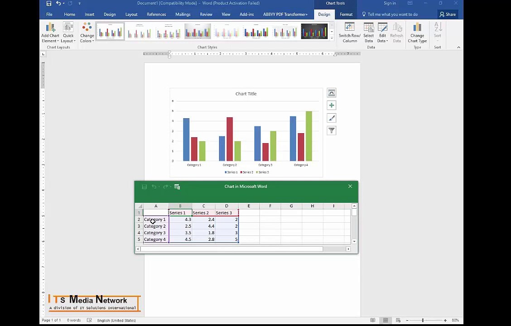This screenshot has width=511, height=326.
Task: Open Add Chart Element menu
Action: 50,33
